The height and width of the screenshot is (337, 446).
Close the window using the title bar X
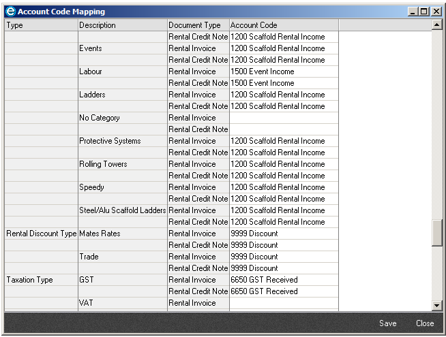[x=436, y=12]
